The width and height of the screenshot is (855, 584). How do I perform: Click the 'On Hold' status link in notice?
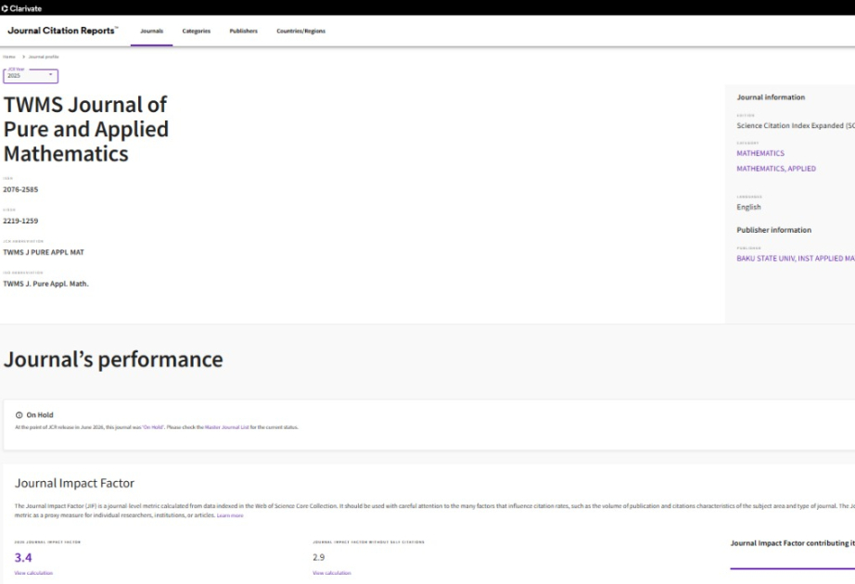pyautogui.click(x=153, y=427)
